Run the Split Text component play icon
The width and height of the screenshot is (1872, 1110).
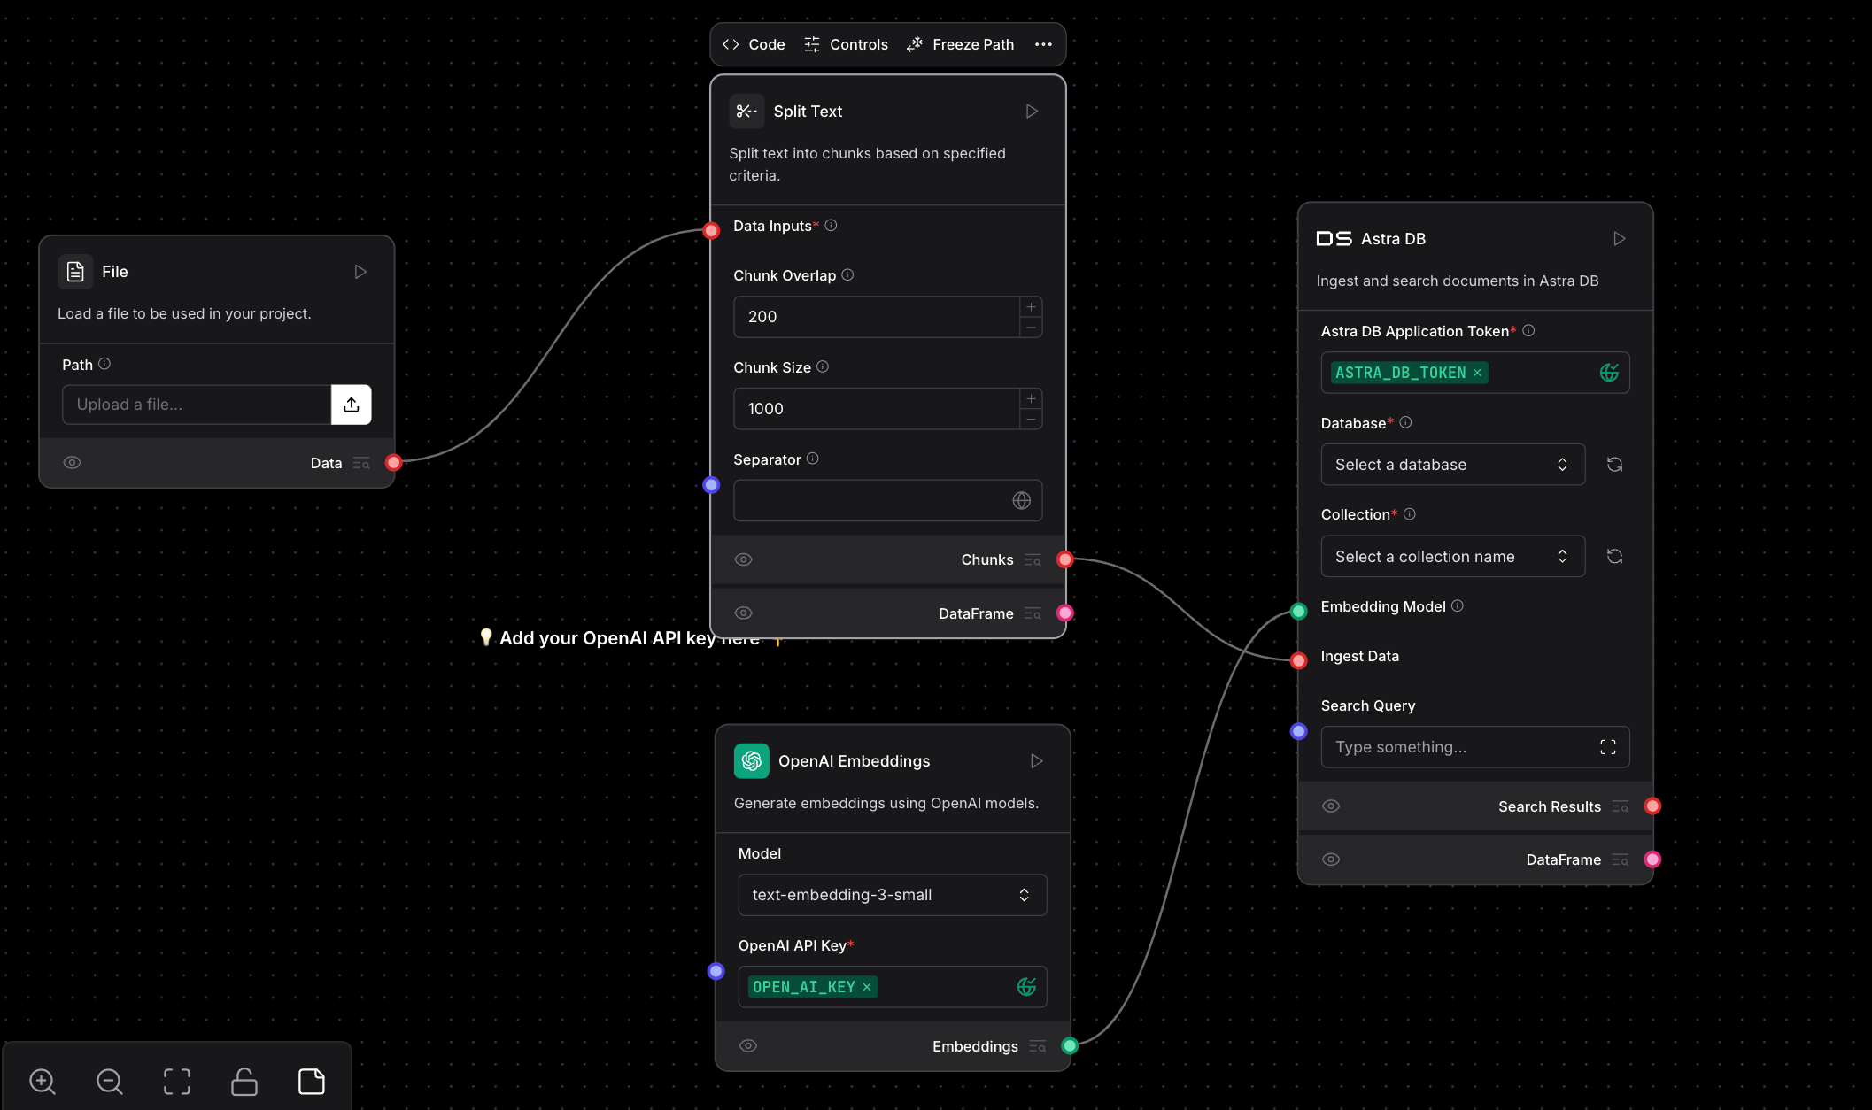click(1032, 112)
